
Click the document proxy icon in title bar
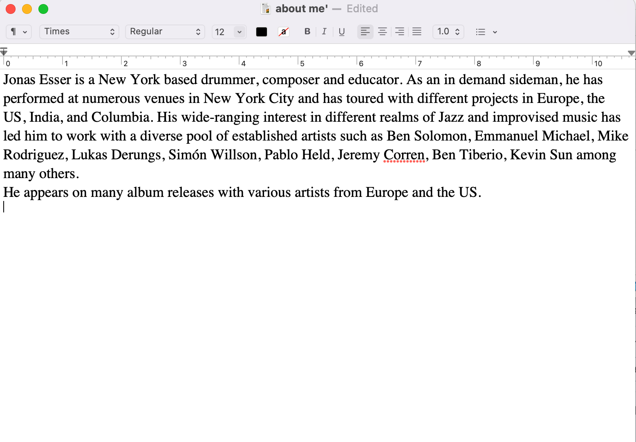[266, 9]
